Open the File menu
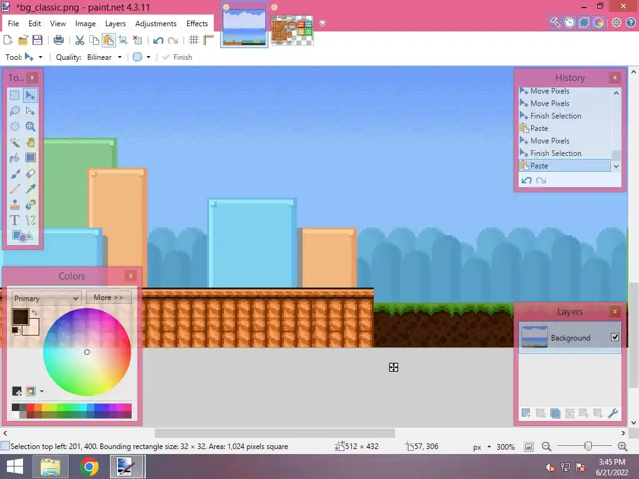Viewport: 639px width, 479px height. [x=14, y=24]
